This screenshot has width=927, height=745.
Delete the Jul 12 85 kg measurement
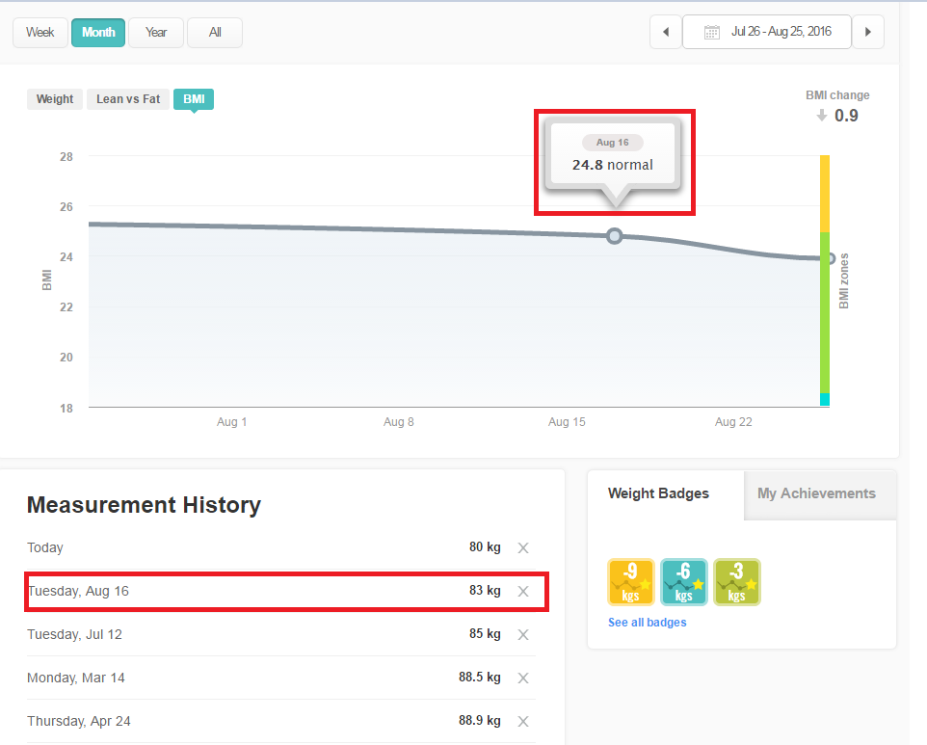click(x=523, y=635)
